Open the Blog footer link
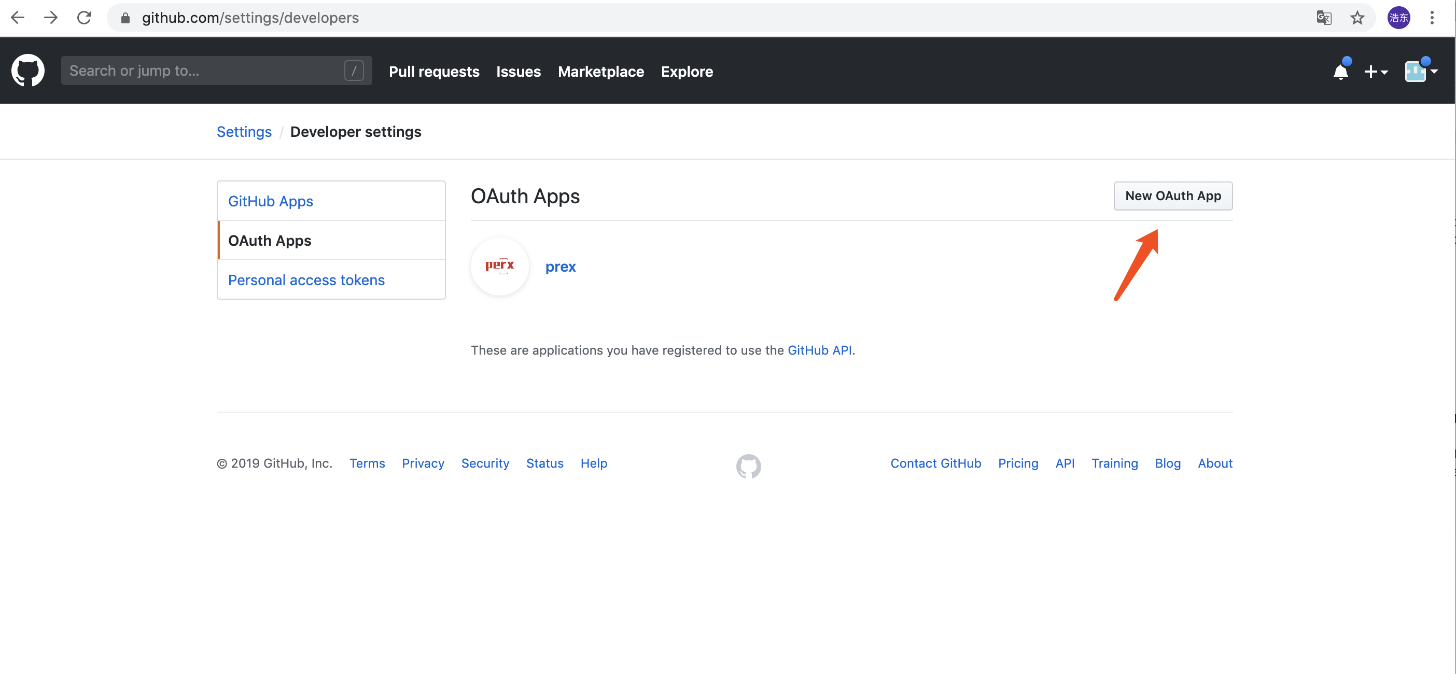 pos(1168,464)
